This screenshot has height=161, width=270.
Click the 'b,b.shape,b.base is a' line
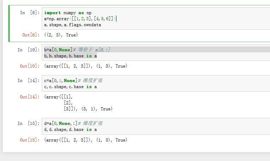tap(70, 56)
